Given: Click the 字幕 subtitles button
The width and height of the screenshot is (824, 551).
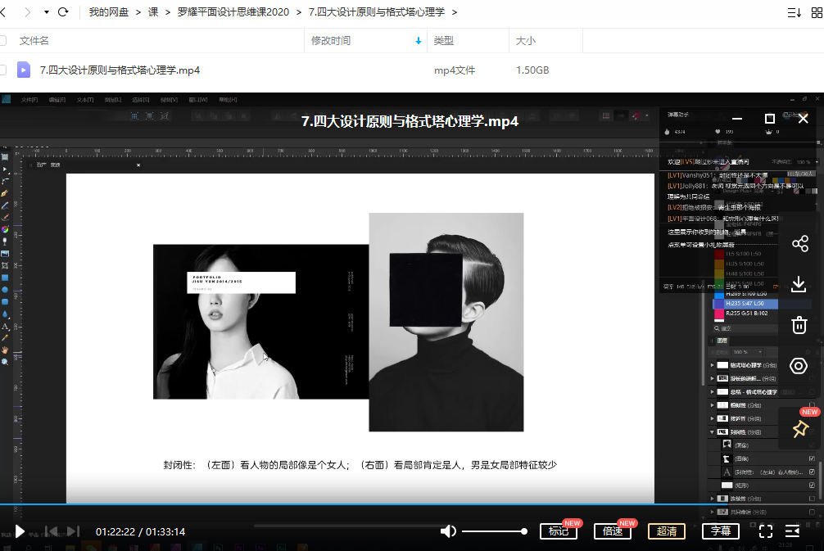Looking at the screenshot, I should [x=721, y=531].
